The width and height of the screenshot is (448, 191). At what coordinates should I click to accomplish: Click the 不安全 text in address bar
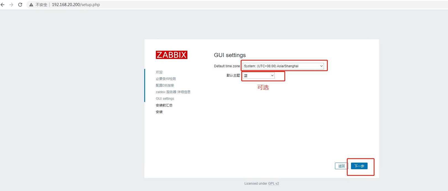41,5
